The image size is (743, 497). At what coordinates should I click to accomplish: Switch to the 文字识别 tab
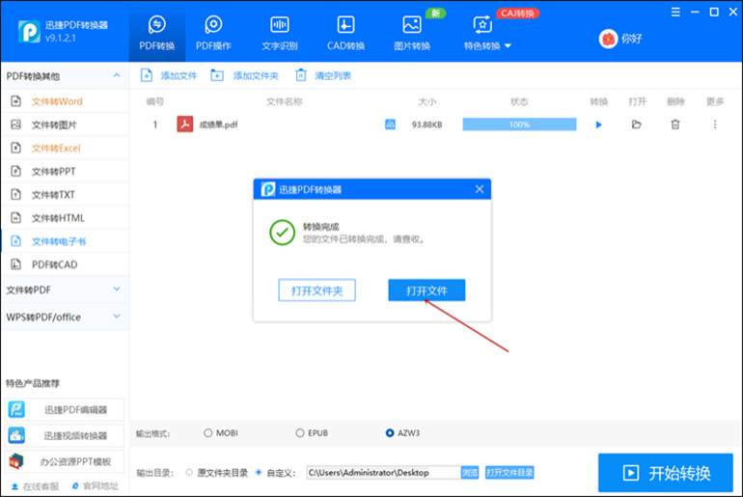(x=280, y=32)
